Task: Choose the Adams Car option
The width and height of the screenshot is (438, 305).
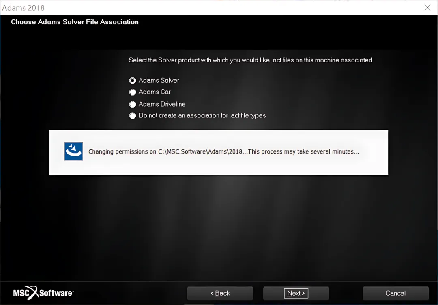Action: coord(132,92)
